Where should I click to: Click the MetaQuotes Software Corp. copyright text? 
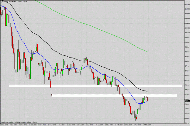click(19, 122)
